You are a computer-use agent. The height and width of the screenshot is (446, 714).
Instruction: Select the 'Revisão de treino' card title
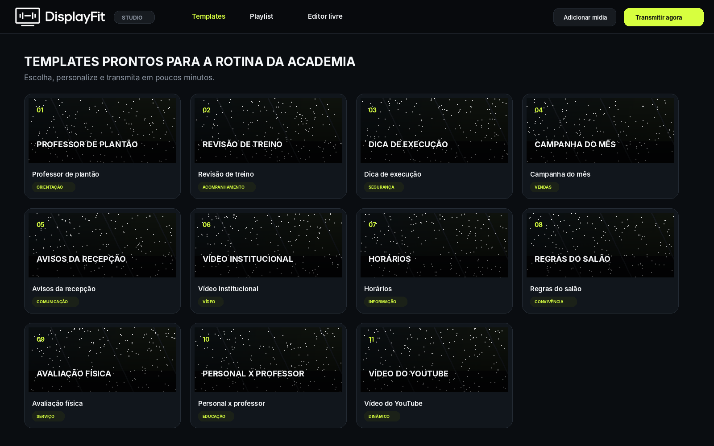point(226,174)
